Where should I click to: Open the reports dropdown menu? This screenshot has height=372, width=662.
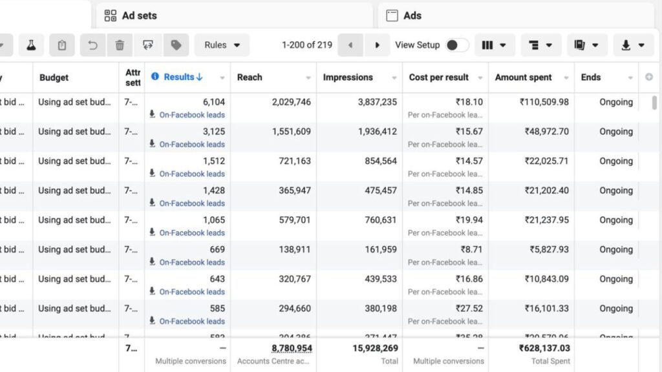(586, 45)
